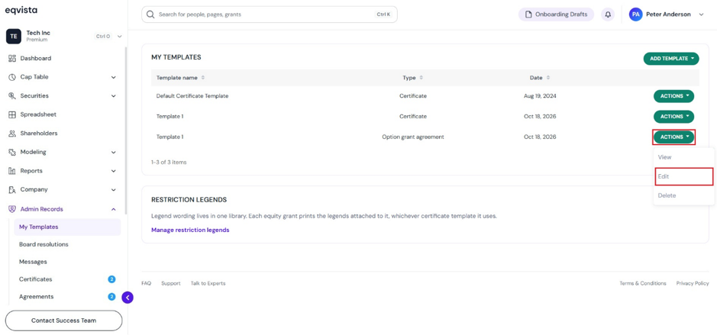
Task: Expand the Securities submenu chevron
Action: [114, 96]
